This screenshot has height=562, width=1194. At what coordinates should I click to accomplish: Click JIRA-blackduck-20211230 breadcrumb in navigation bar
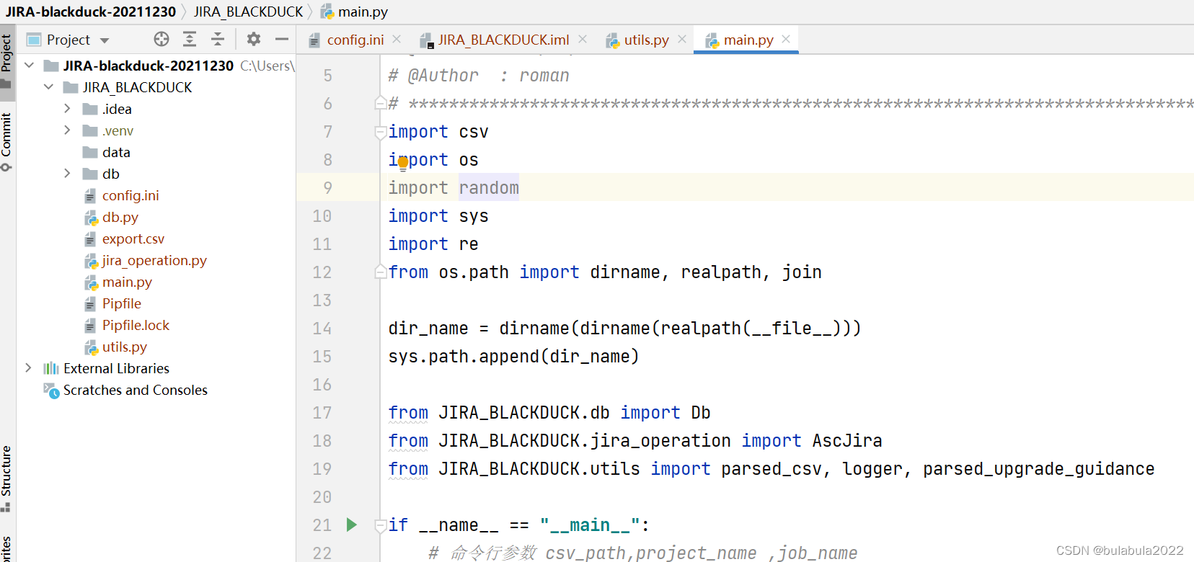click(x=90, y=12)
